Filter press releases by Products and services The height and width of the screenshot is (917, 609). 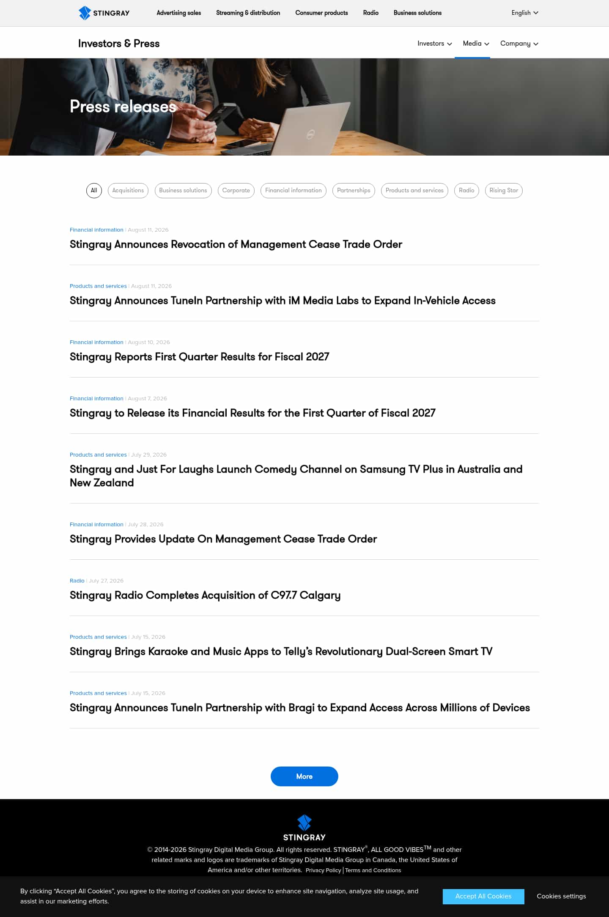pyautogui.click(x=414, y=191)
